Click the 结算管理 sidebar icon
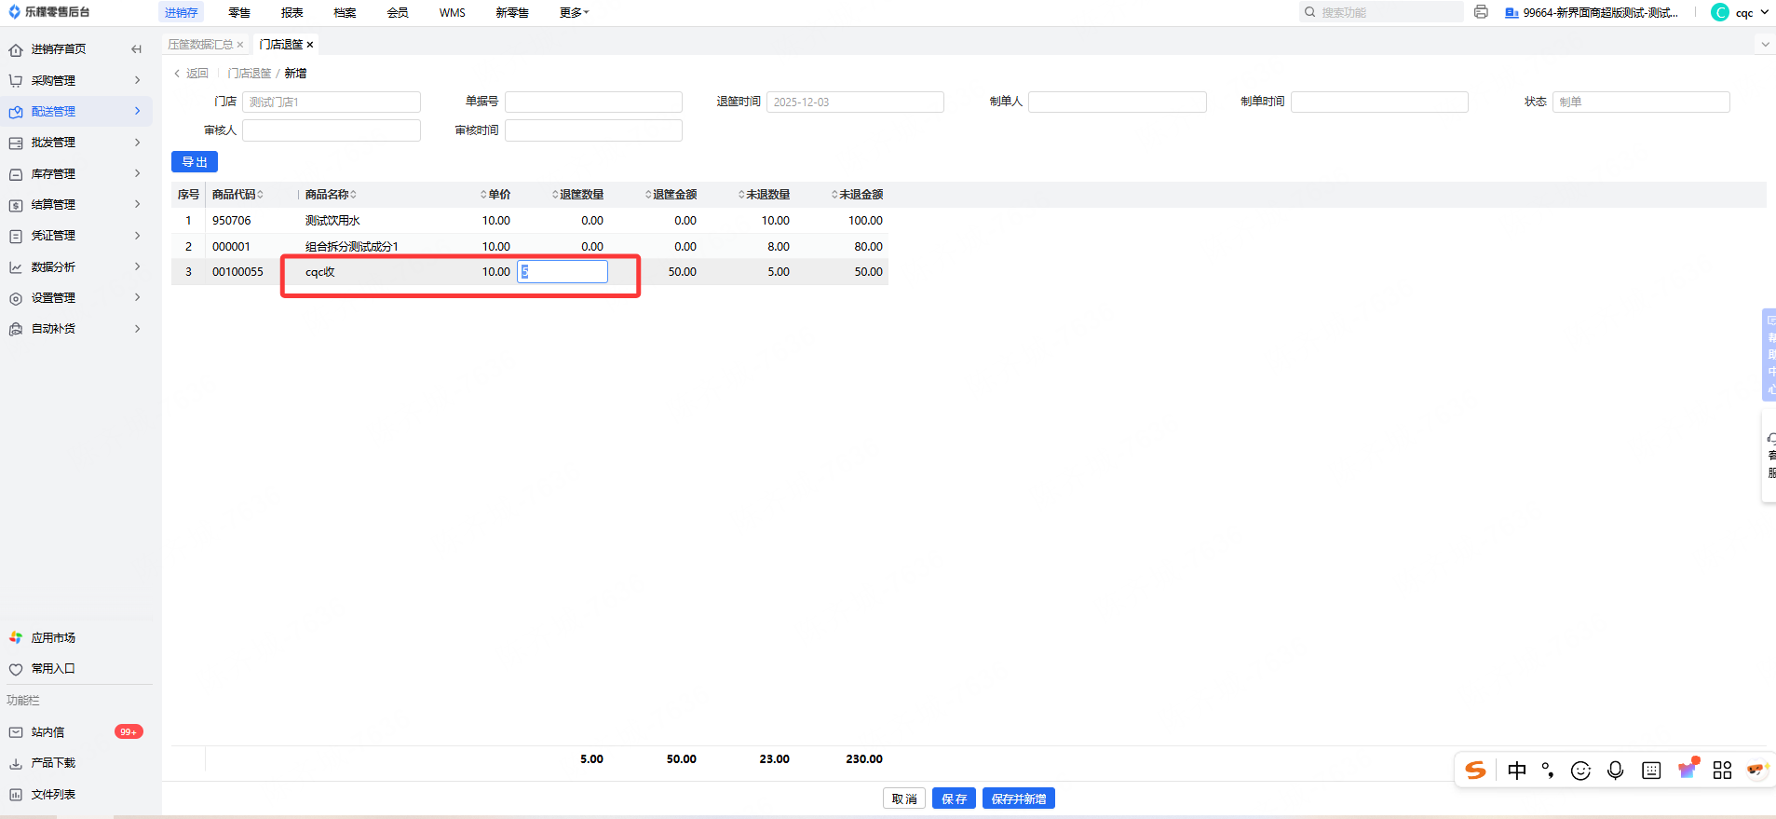The image size is (1776, 819). (16, 205)
